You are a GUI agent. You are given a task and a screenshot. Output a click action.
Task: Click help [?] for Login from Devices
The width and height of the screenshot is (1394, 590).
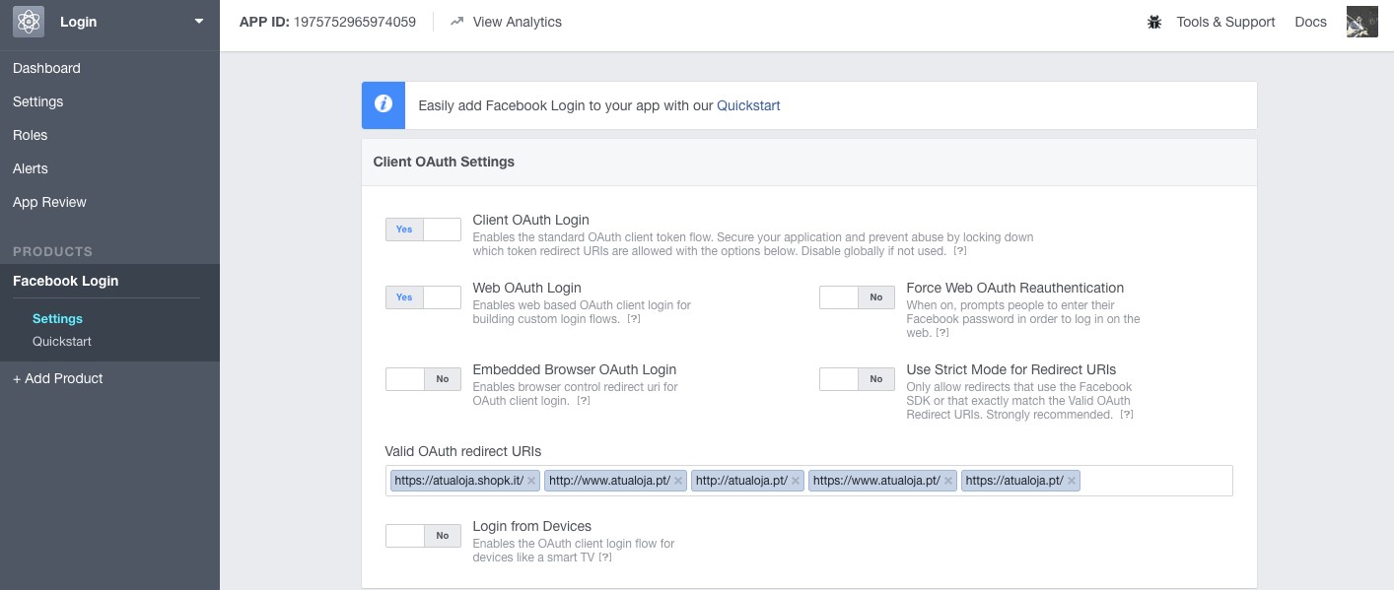pyautogui.click(x=605, y=557)
